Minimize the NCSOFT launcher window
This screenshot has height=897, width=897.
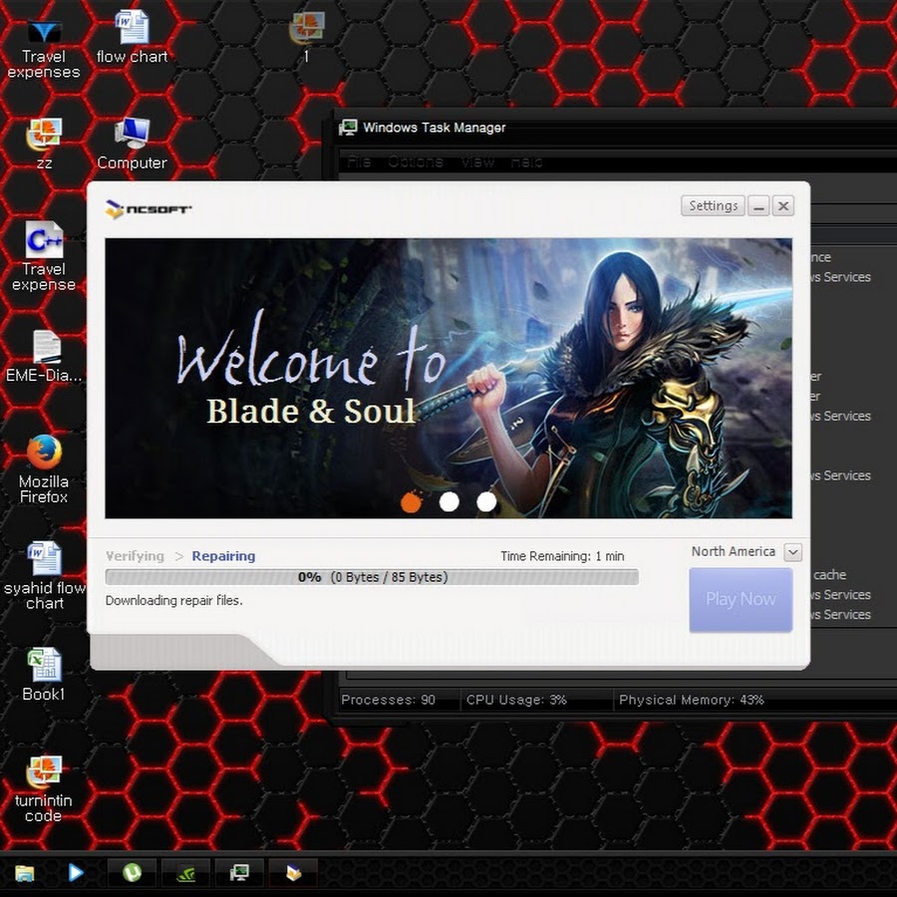[x=758, y=206]
